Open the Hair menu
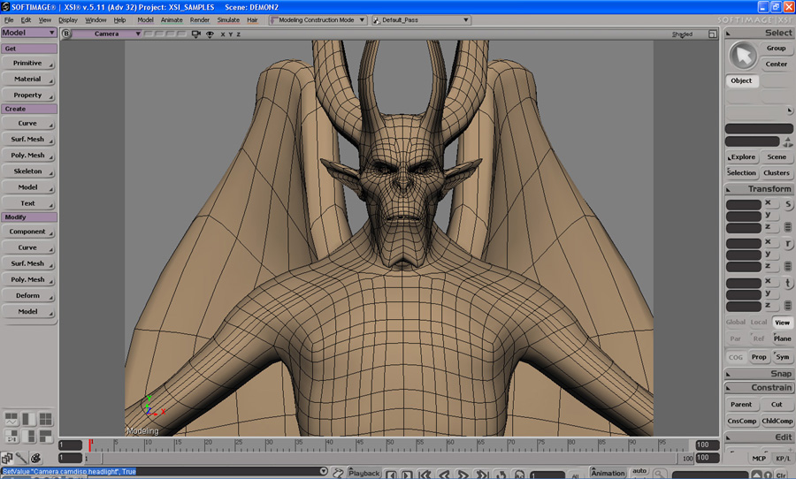 [252, 20]
